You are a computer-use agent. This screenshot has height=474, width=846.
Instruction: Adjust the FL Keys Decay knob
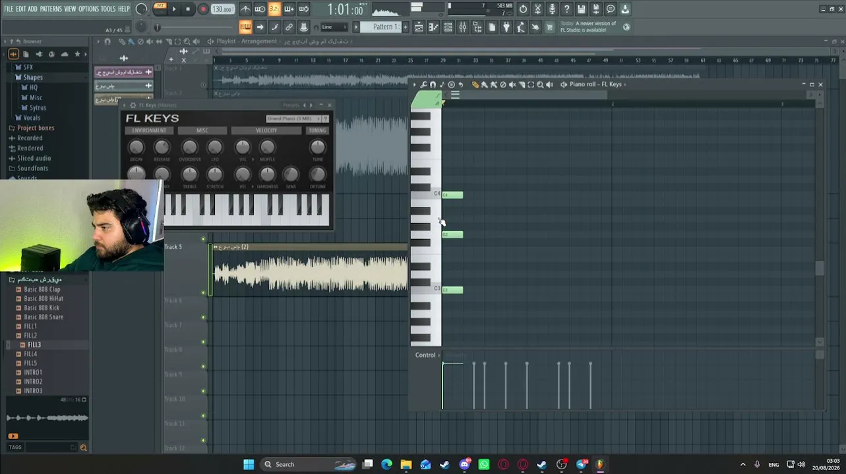(x=136, y=147)
